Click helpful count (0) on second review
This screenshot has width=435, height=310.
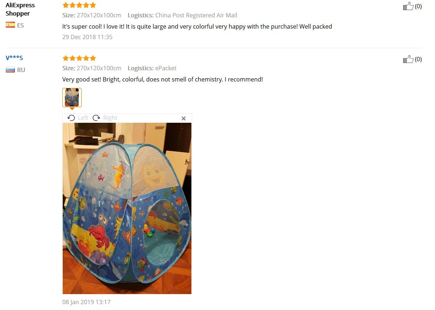418,59
